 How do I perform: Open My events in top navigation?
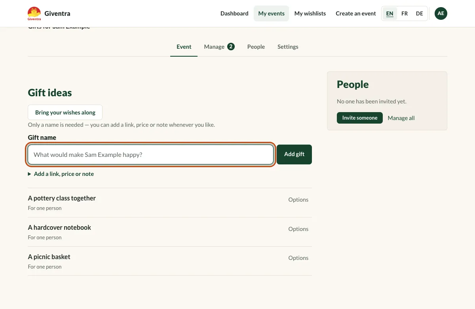click(x=272, y=13)
